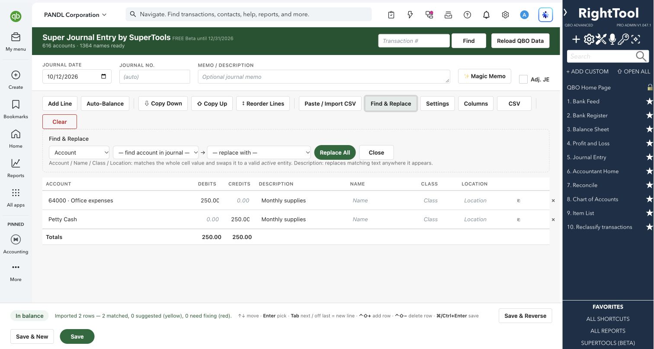Click the Journal No. input field
The height and width of the screenshot is (349, 654).
tap(154, 77)
